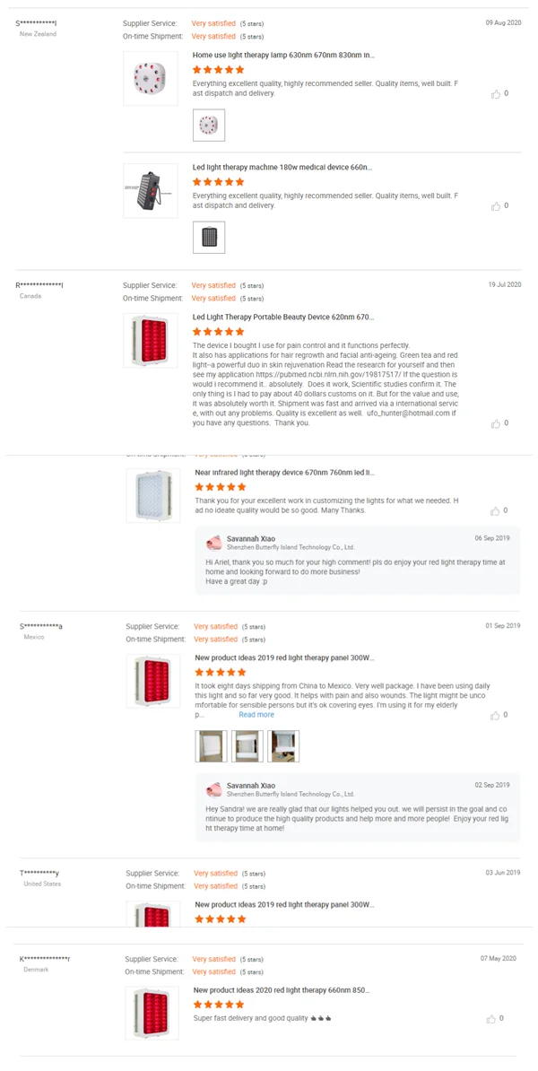Viewport: 538px width, 1071px height.
Task: Open Led light therapy machine 180w product link
Action: click(282, 167)
